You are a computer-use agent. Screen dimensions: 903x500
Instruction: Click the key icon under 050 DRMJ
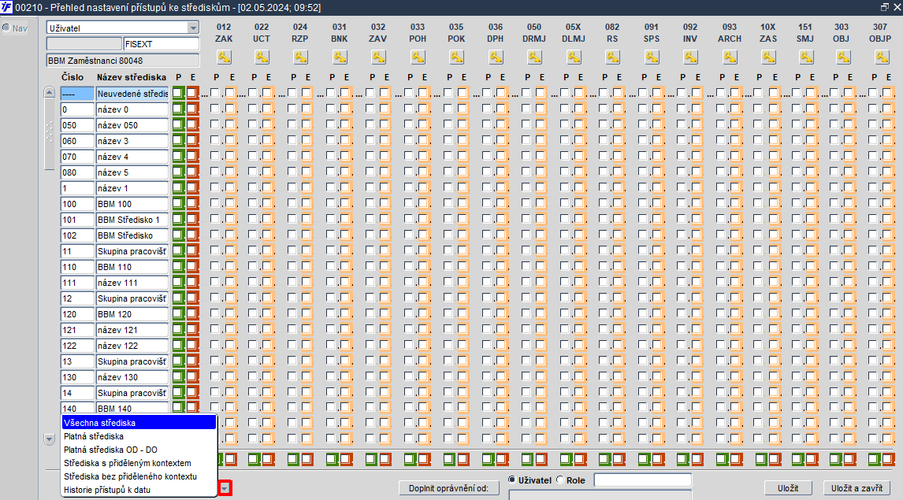click(534, 57)
